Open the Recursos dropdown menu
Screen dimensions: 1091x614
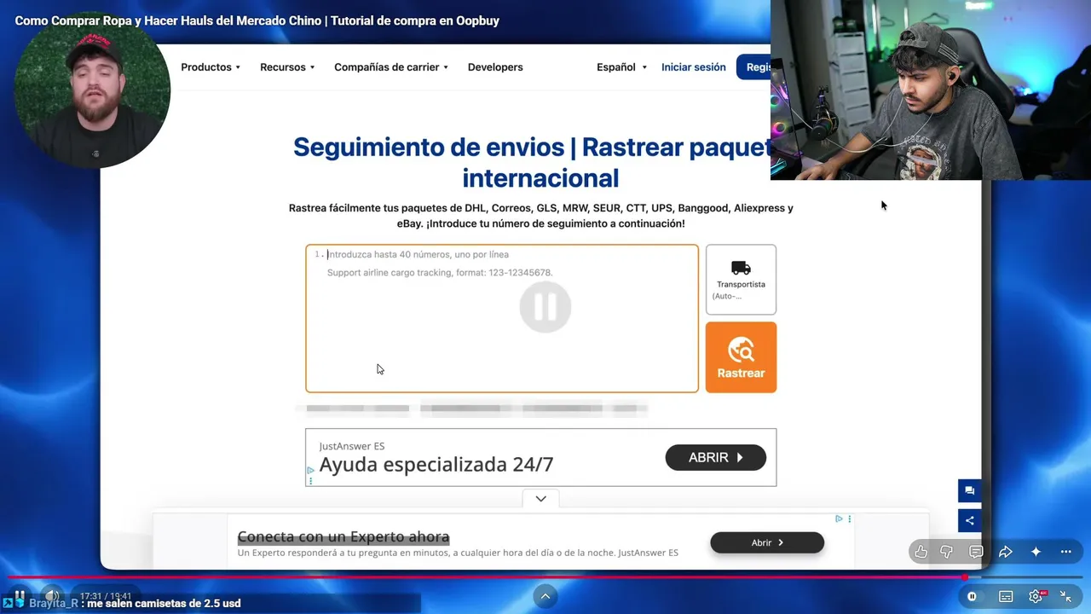click(x=287, y=67)
